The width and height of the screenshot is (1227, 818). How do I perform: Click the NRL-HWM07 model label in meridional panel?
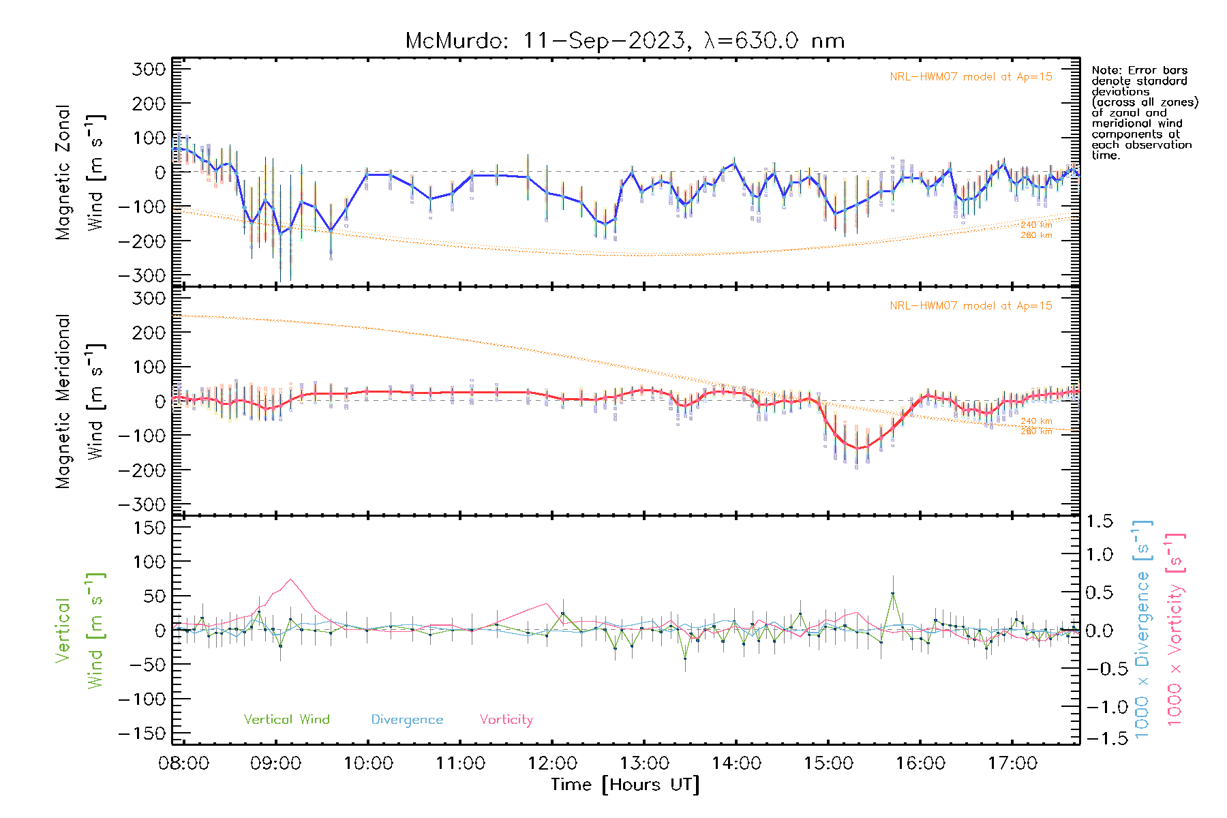click(970, 306)
